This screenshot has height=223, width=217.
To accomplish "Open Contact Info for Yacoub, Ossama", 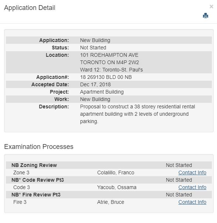I will click(x=192, y=187).
